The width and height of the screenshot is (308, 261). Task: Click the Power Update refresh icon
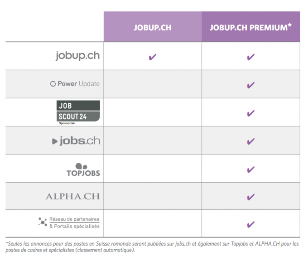(x=53, y=84)
